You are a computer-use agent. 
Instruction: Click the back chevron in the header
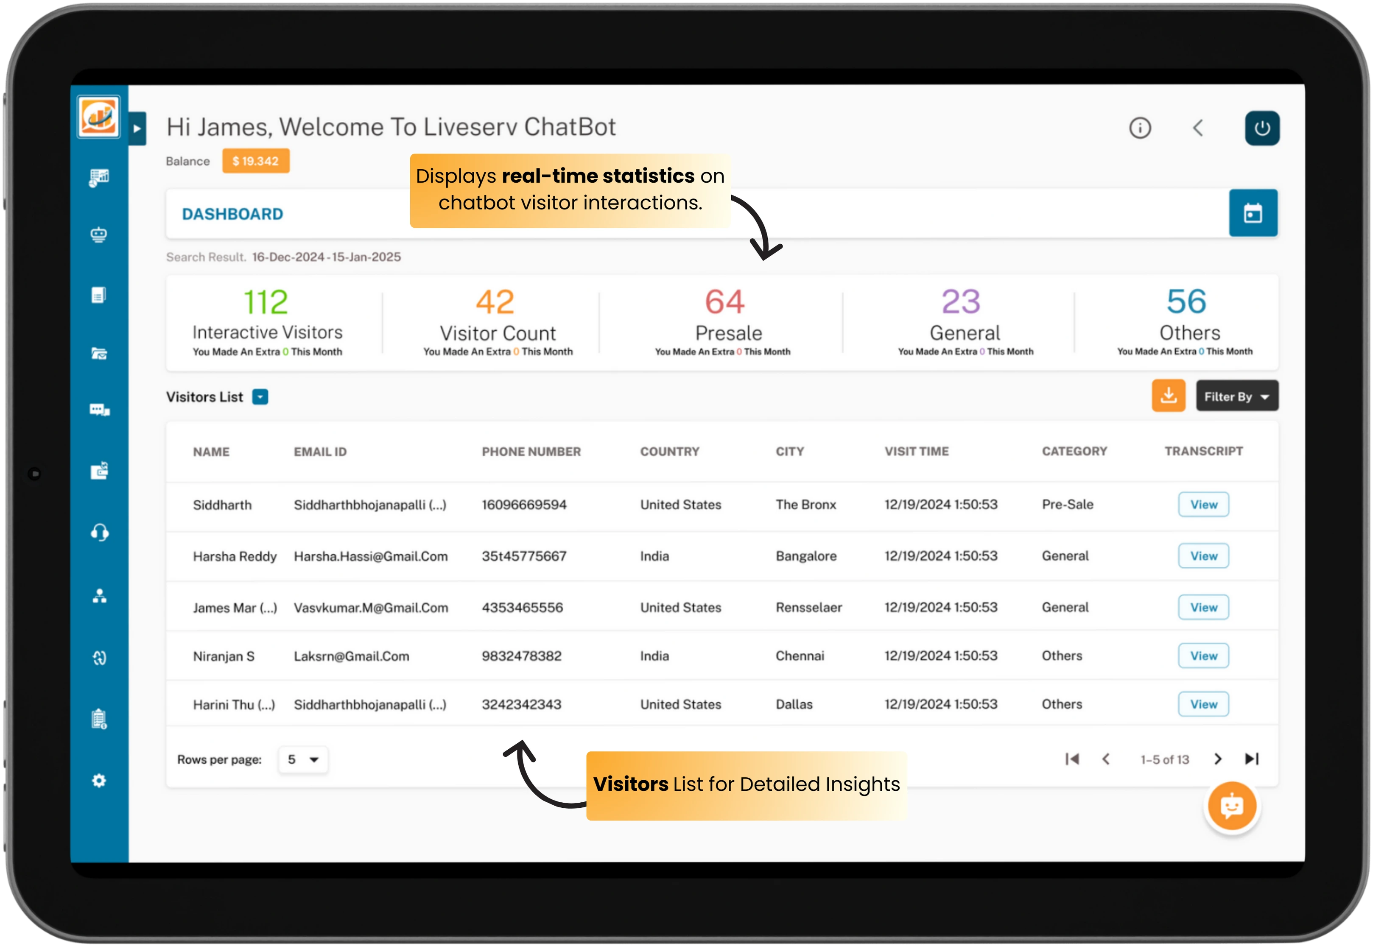[1197, 128]
